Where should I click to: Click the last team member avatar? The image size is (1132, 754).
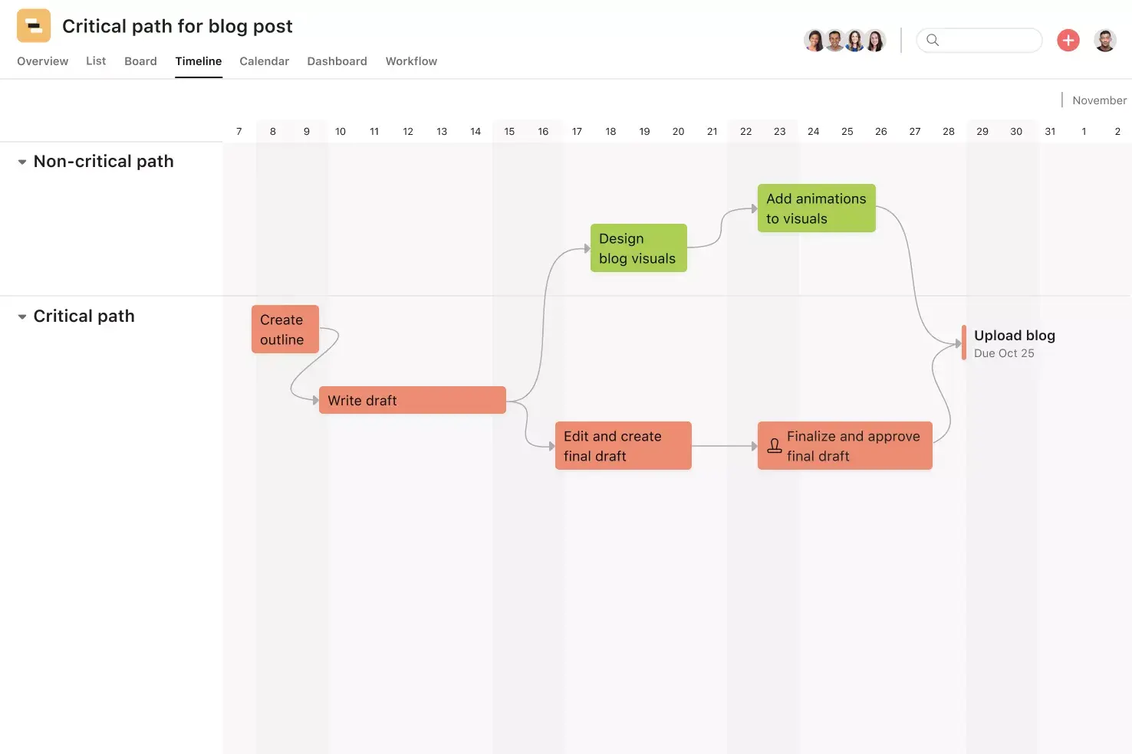[x=875, y=40]
